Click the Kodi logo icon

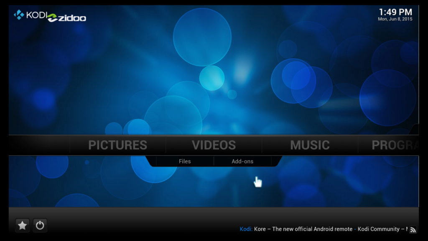click(19, 15)
